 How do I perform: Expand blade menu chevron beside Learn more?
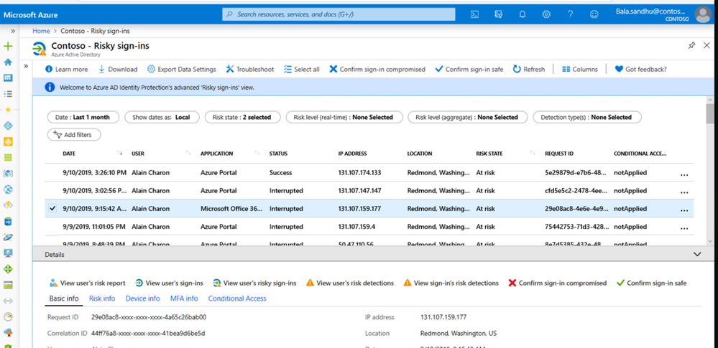point(26,66)
